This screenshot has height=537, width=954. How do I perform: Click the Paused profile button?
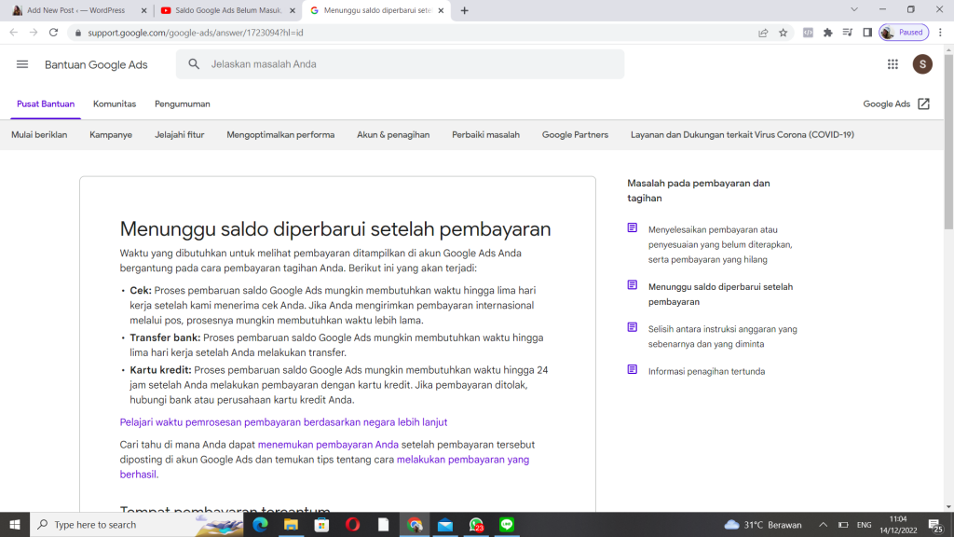[903, 32]
